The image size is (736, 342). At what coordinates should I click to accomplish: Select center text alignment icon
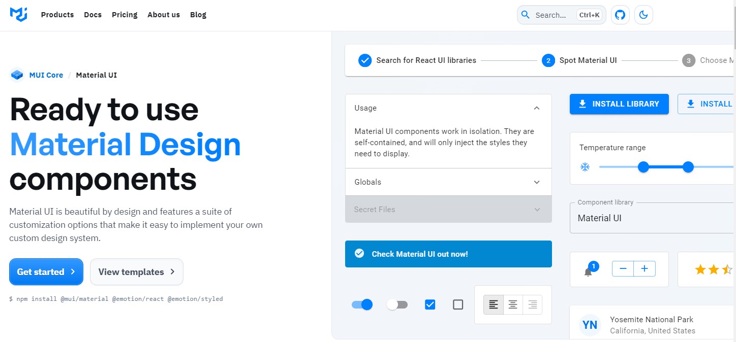(x=513, y=304)
